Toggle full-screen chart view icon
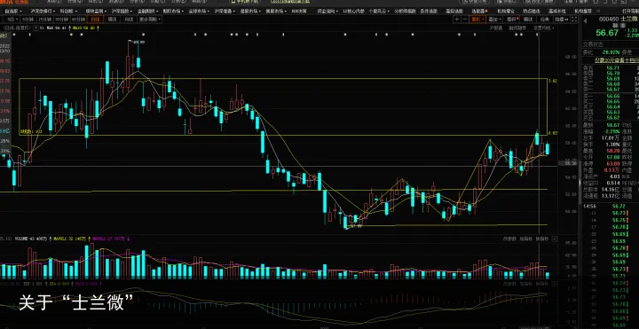Image resolution: width=639 pixels, height=329 pixels. [574, 20]
